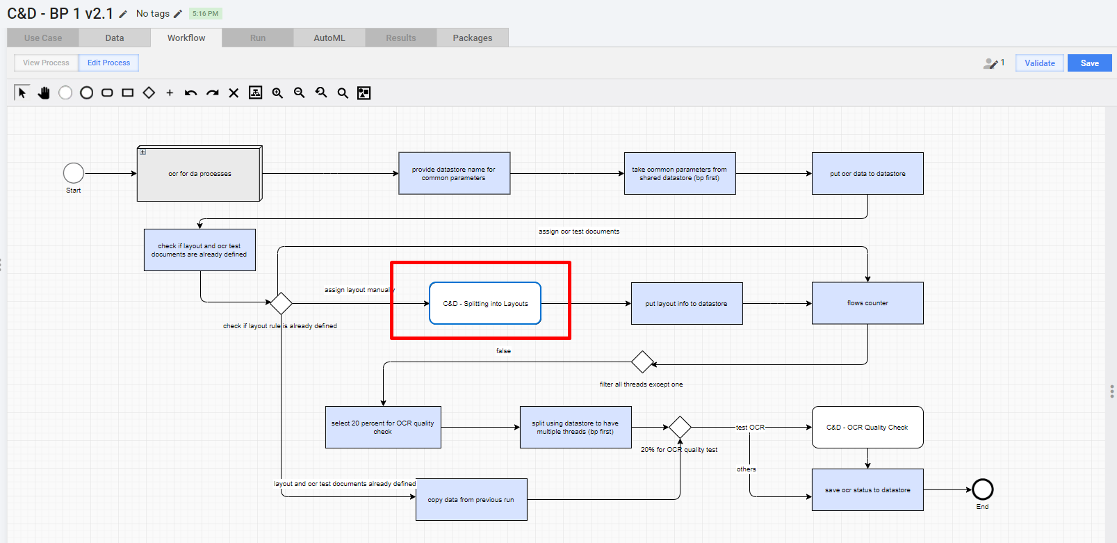This screenshot has width=1117, height=543.
Task: Delete the selected element with X tool
Action: pos(234,92)
